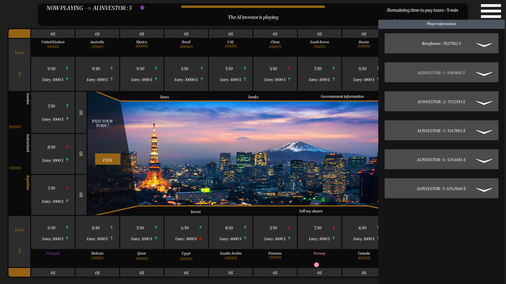Expand the ibtsoftware player details
Viewport: 506px width, 284px height.
(x=484, y=45)
